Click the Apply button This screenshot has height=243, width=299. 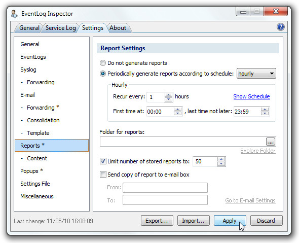(x=230, y=221)
